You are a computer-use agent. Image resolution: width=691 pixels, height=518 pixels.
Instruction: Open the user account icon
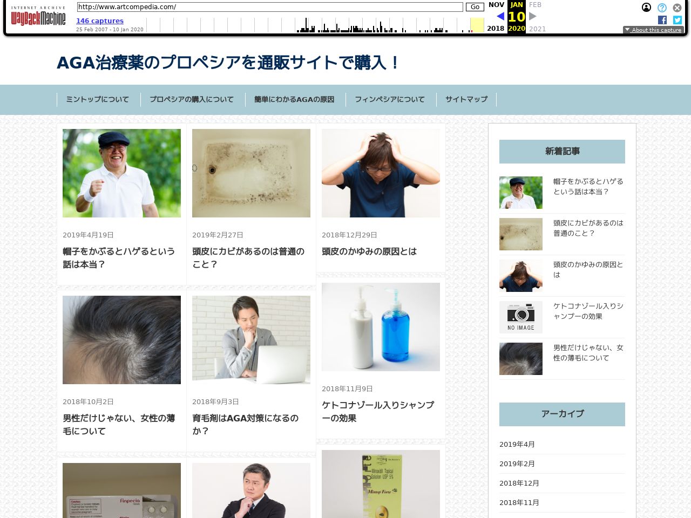coord(646,8)
